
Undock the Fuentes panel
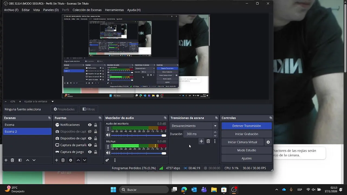(100, 118)
